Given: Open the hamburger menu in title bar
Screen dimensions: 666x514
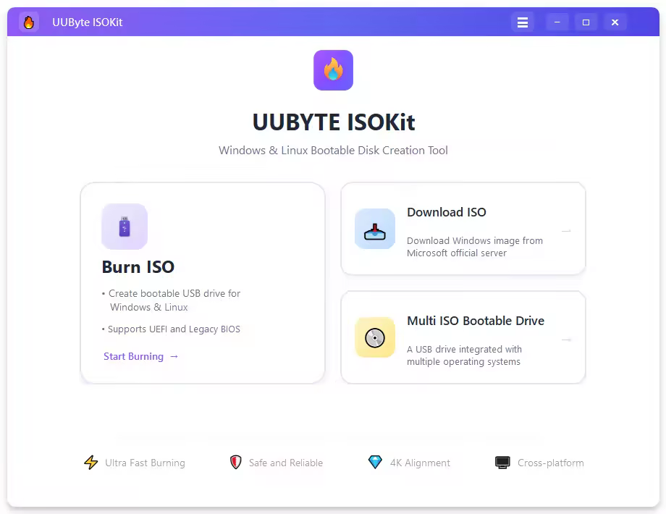Looking at the screenshot, I should [523, 22].
